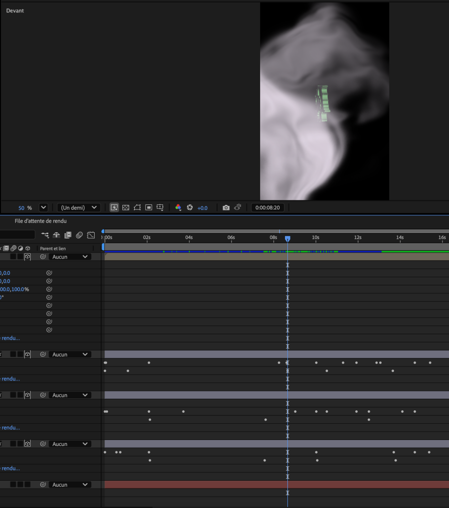Viewport: 449px width, 508px height.
Task: Click the topmost blue rendu... link
Action: click(9, 338)
